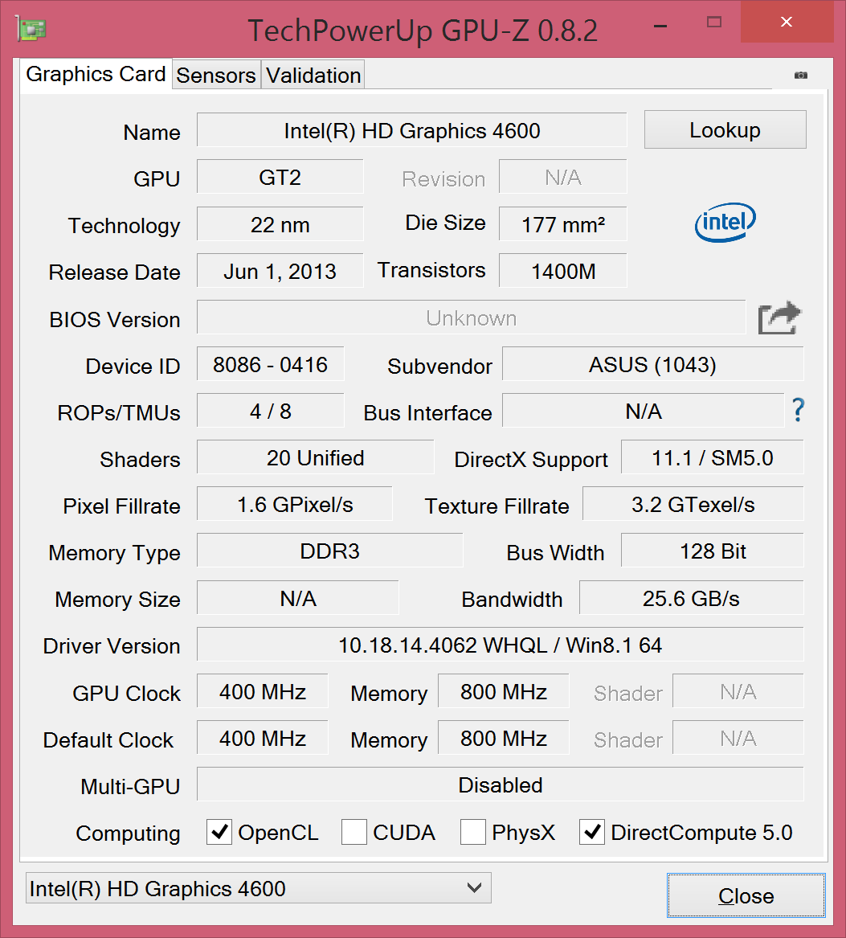This screenshot has width=846, height=938.
Task: Click the Bus Interface question mark
Action: click(x=798, y=411)
